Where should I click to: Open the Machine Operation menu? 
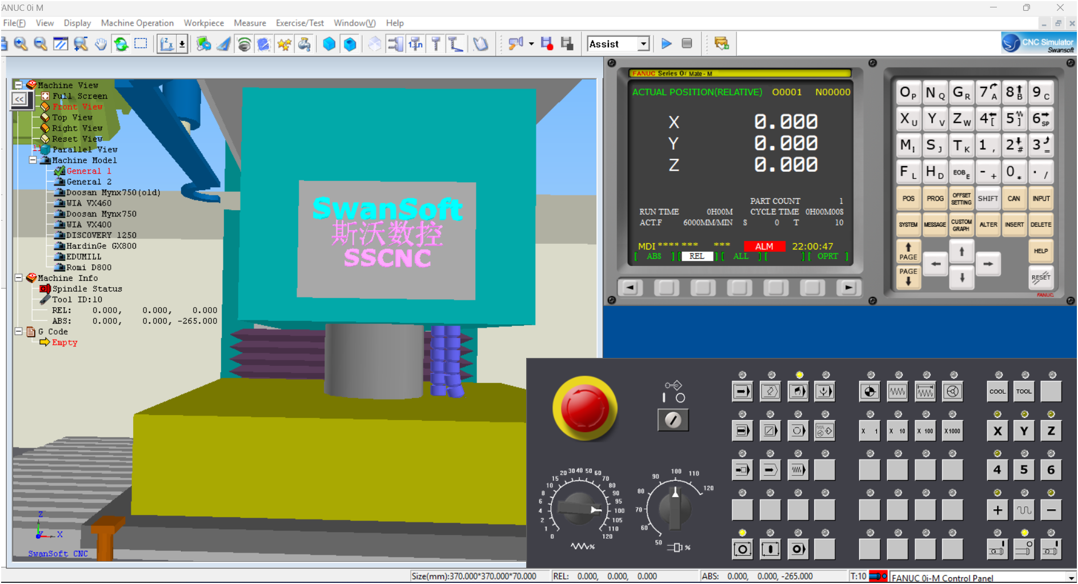(137, 23)
